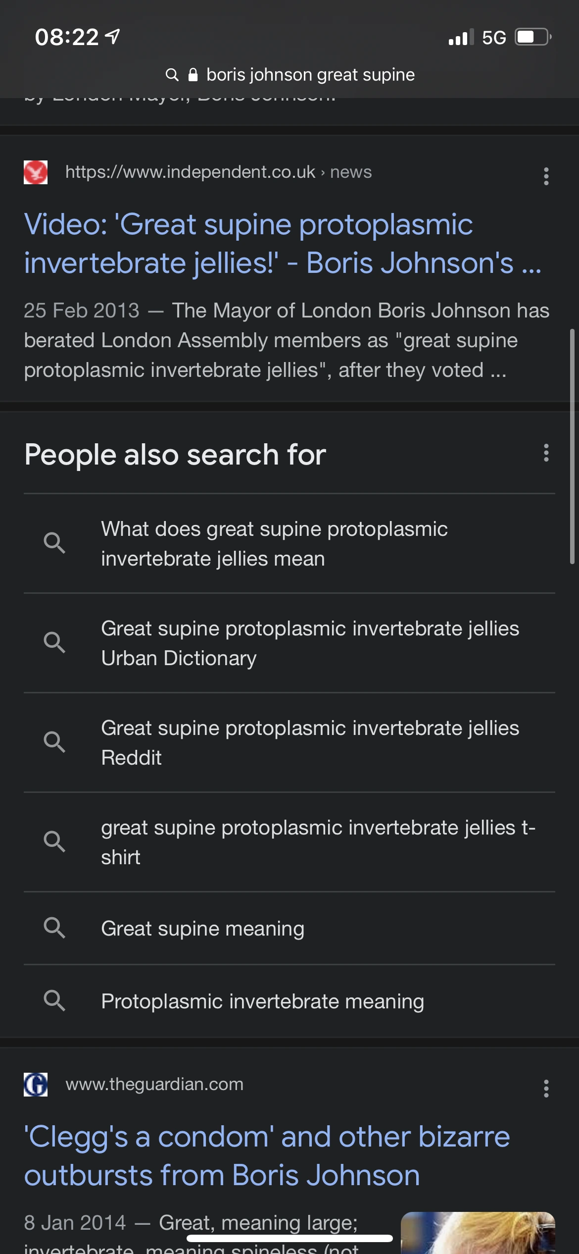The image size is (579, 1254).
Task: Tap the padlock icon in address bar
Action: tap(193, 75)
